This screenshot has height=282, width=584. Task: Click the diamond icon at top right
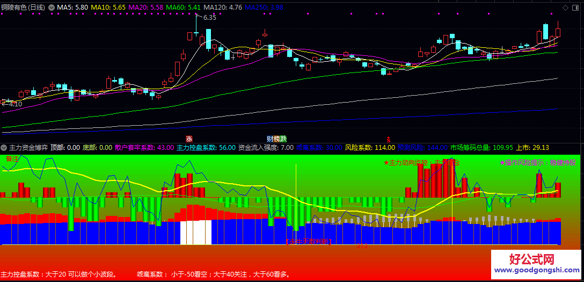click(565, 8)
